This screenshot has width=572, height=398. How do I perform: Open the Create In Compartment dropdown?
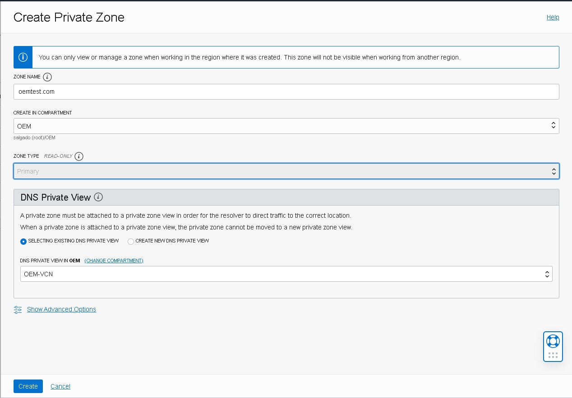(x=553, y=126)
